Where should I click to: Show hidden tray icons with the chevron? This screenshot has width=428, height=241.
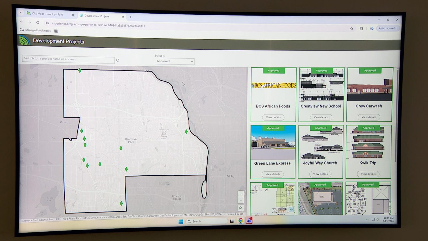tap(367, 219)
